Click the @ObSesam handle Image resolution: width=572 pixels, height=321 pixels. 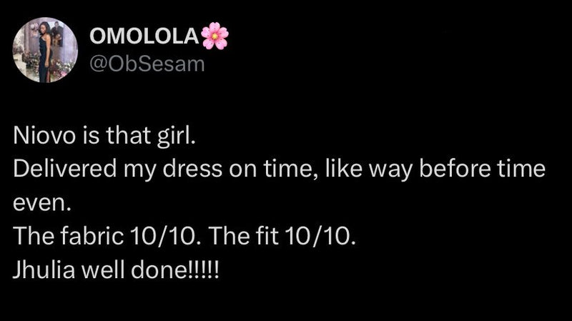[x=147, y=64]
